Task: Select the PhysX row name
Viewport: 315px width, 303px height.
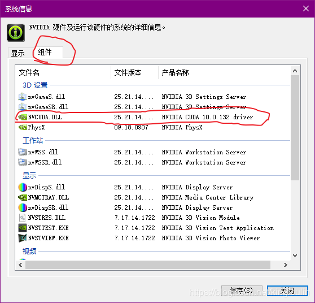Action: pos(36,127)
